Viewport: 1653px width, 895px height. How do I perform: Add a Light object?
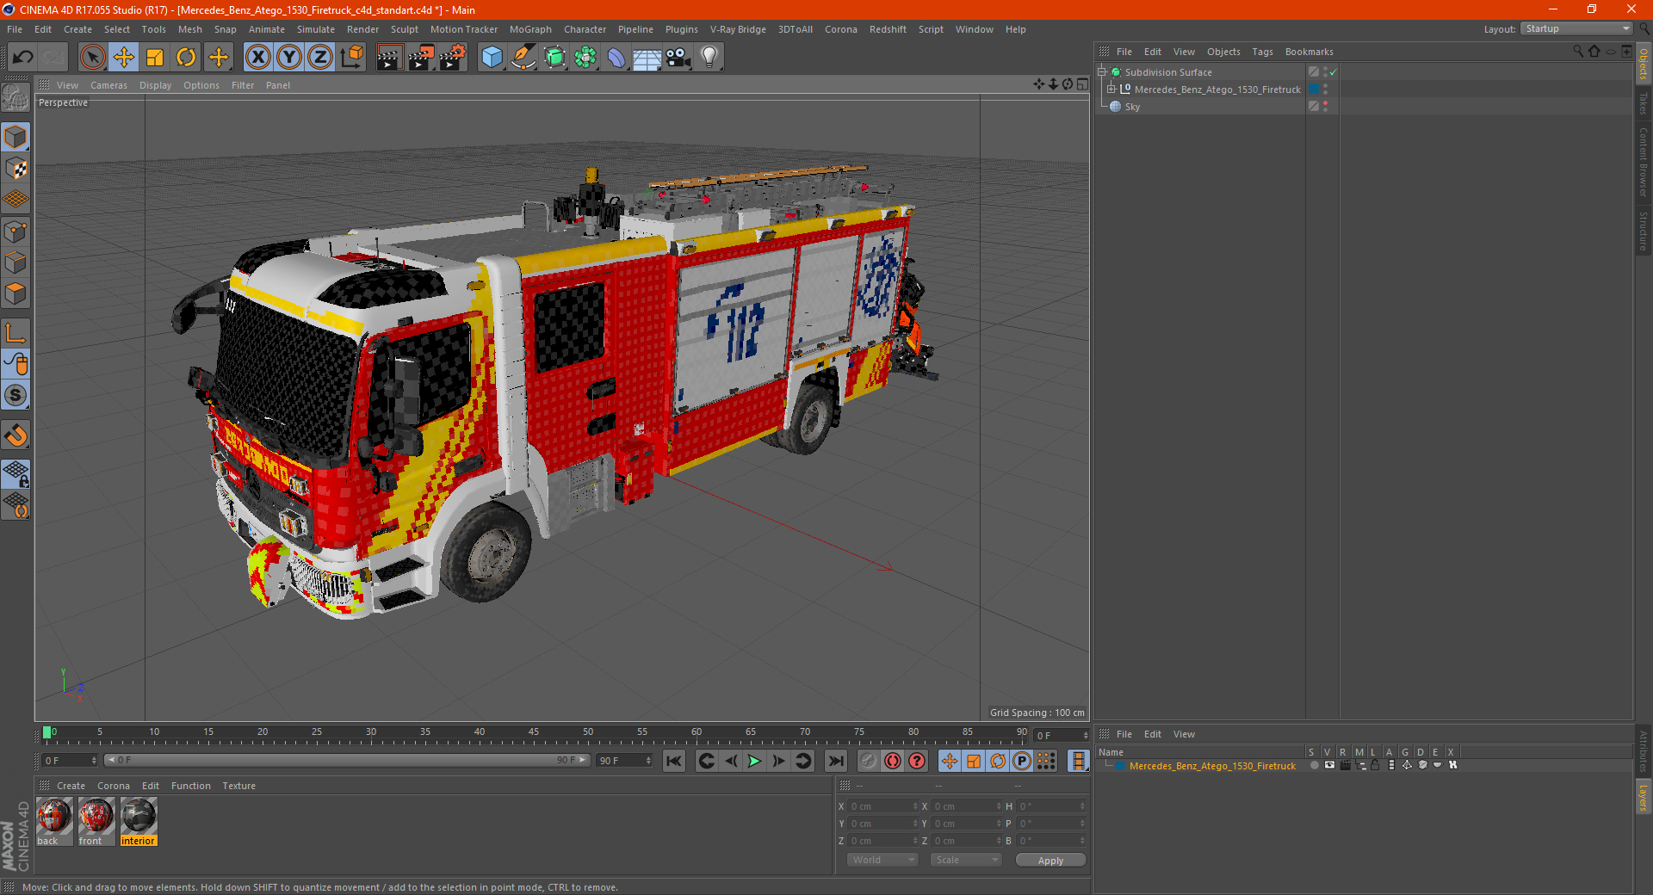[709, 58]
